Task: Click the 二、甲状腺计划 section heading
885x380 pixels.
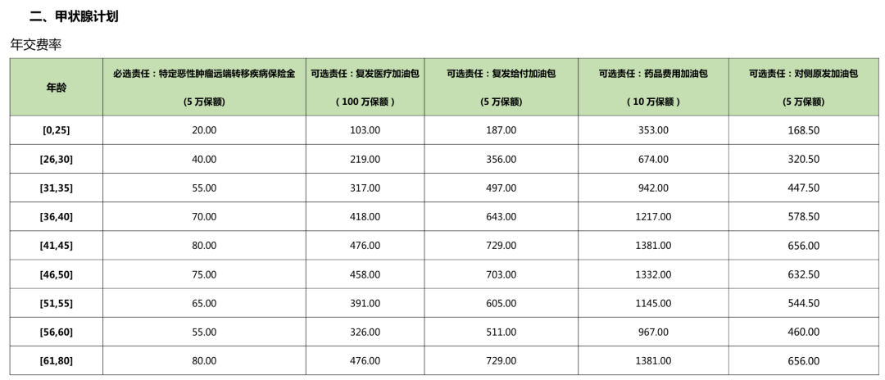Action: tap(74, 16)
